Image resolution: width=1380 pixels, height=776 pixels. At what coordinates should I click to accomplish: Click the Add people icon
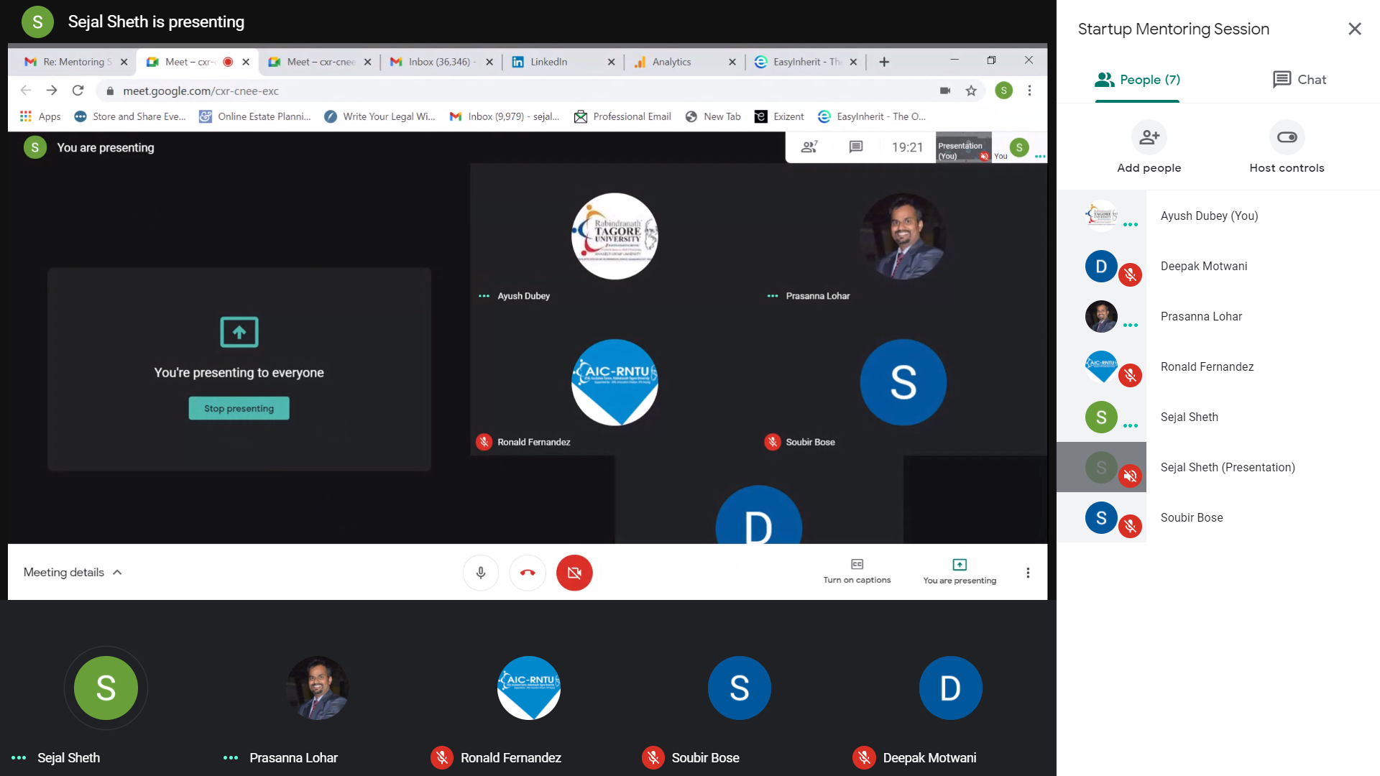[1149, 137]
